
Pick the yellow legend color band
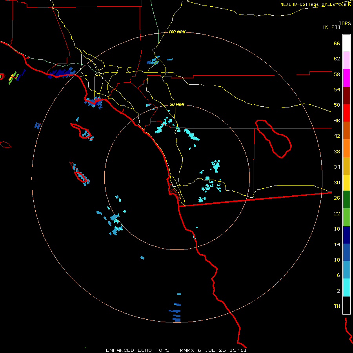pos(346,183)
